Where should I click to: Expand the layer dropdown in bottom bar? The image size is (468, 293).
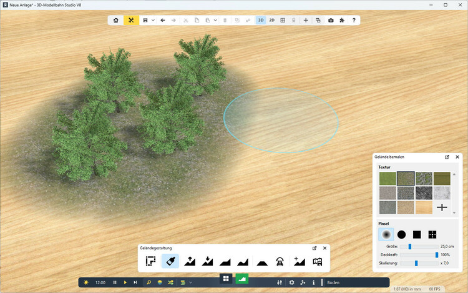click(190, 282)
